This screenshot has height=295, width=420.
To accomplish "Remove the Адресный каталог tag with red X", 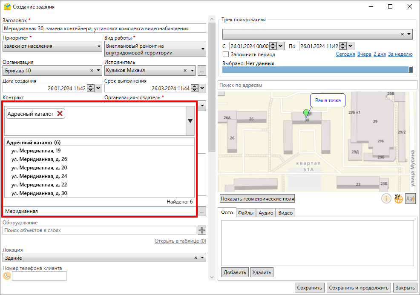I will (x=60, y=114).
